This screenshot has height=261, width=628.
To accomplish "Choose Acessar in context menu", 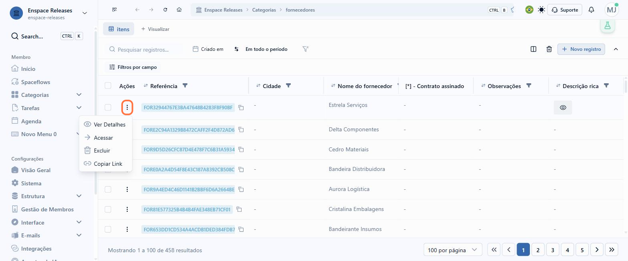I will coord(105,138).
